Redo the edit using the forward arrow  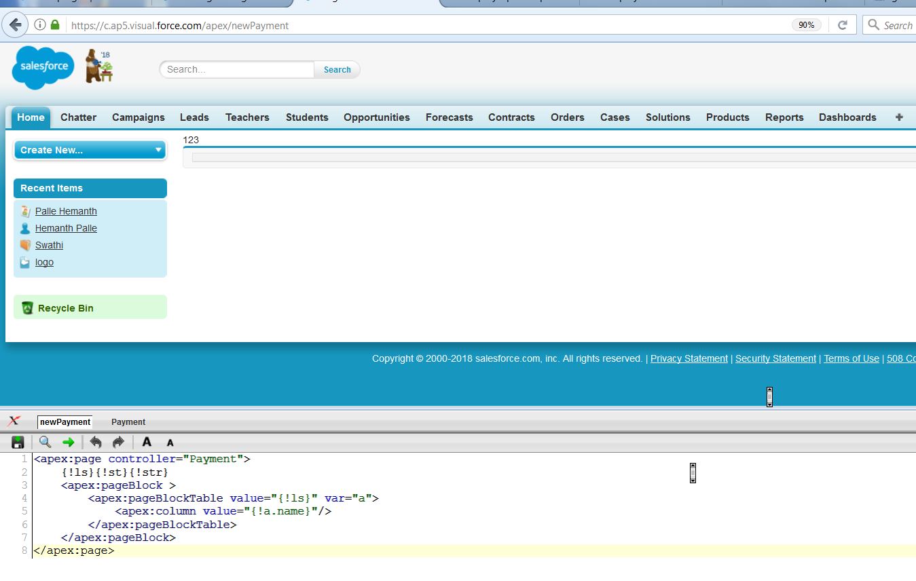click(118, 443)
